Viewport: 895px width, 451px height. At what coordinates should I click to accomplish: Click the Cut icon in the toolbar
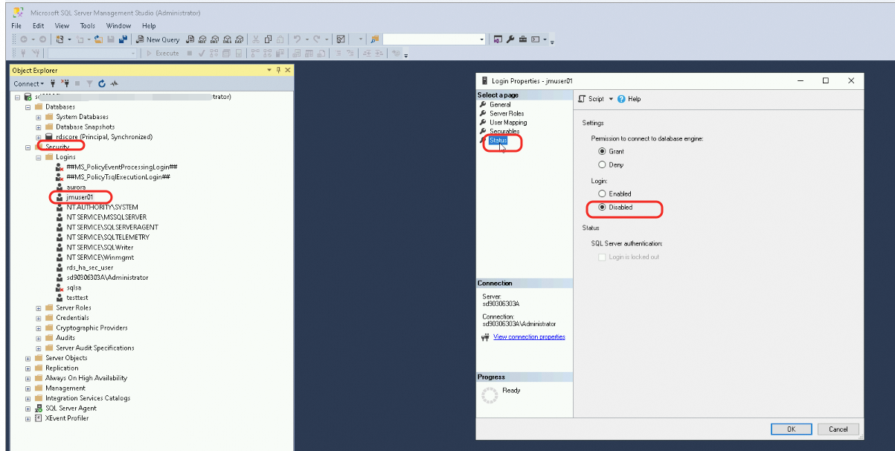click(x=256, y=39)
